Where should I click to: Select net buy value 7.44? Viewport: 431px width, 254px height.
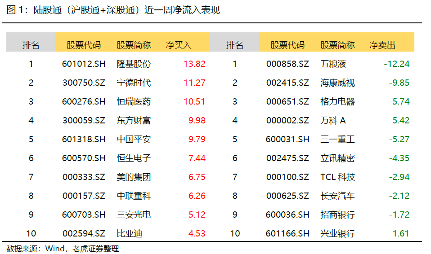click(x=197, y=158)
